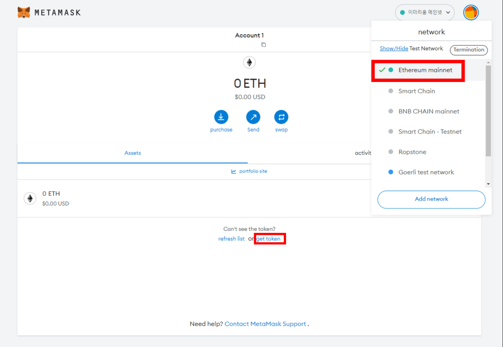Switch to the Assets tab
The height and width of the screenshot is (347, 503).
point(133,153)
